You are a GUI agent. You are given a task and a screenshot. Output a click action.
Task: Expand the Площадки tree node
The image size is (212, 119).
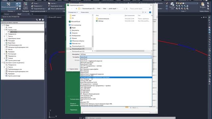[x=4, y=41]
